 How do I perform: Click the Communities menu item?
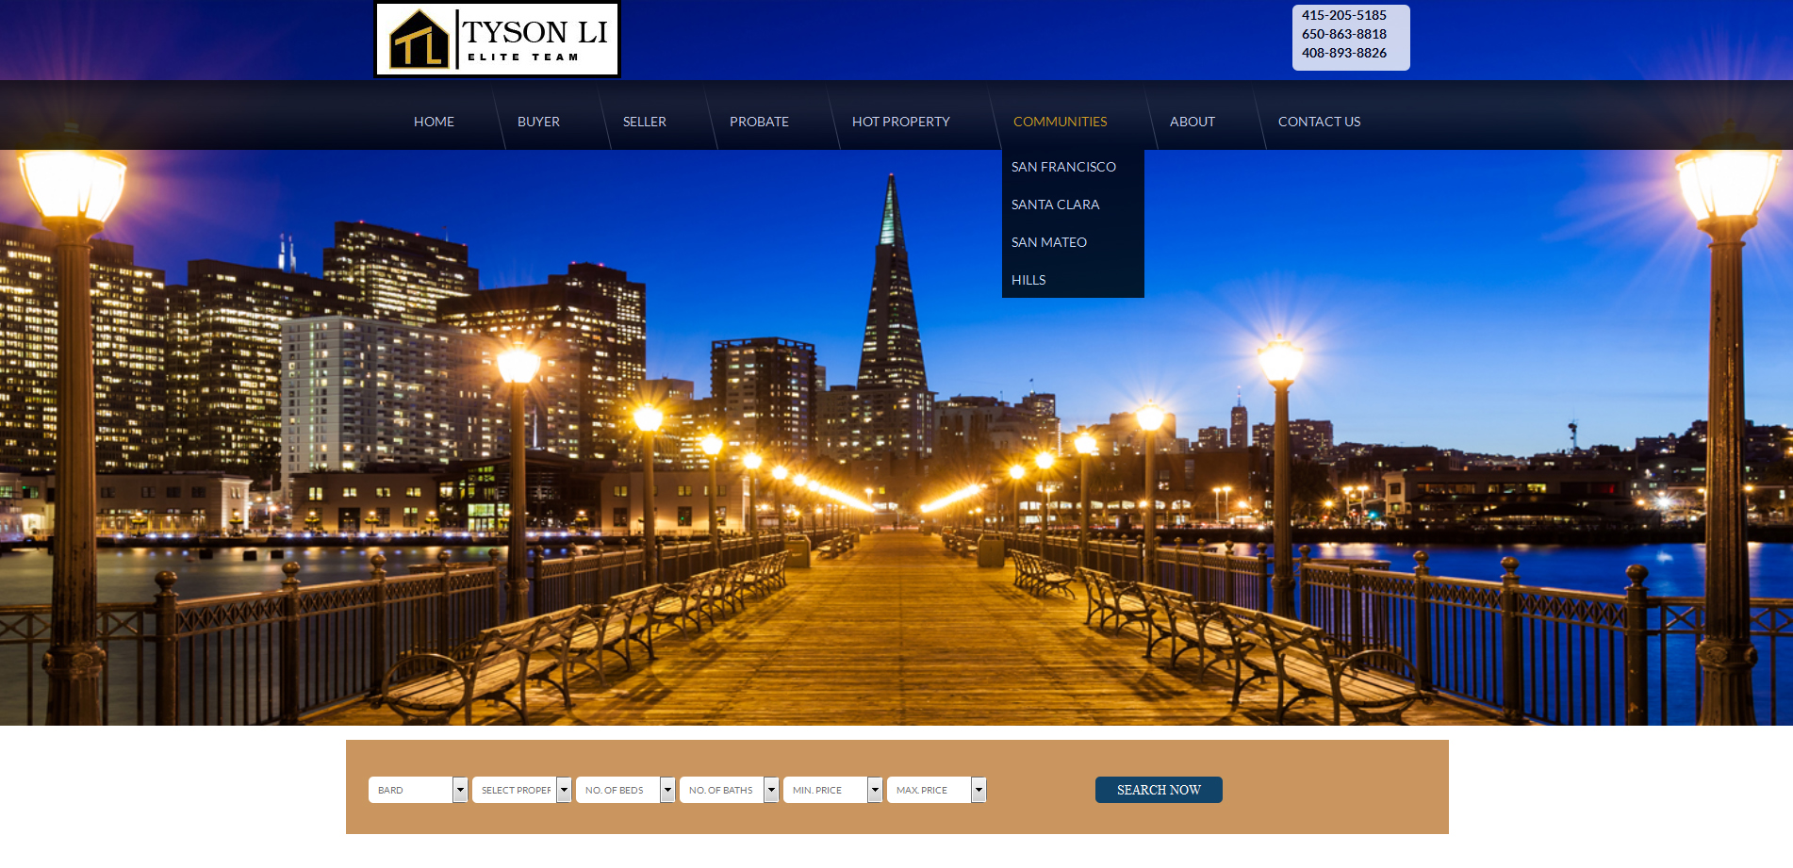pyautogui.click(x=1060, y=122)
